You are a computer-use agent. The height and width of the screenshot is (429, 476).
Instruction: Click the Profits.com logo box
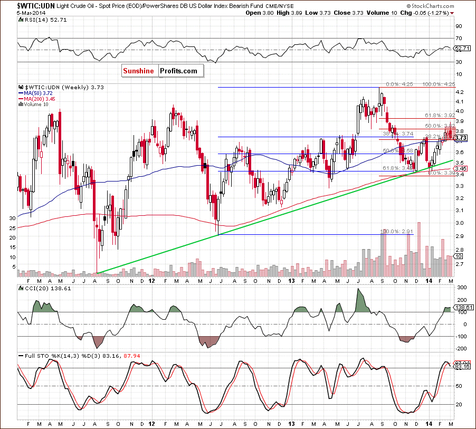(181, 71)
